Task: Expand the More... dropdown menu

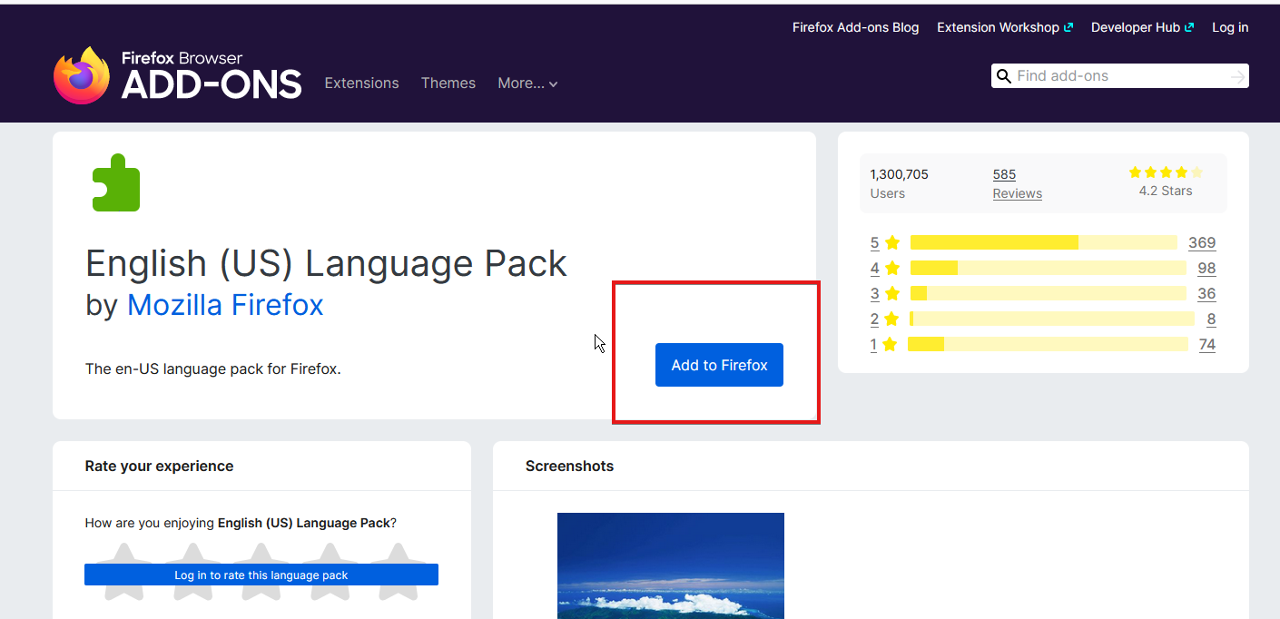Action: pyautogui.click(x=527, y=83)
